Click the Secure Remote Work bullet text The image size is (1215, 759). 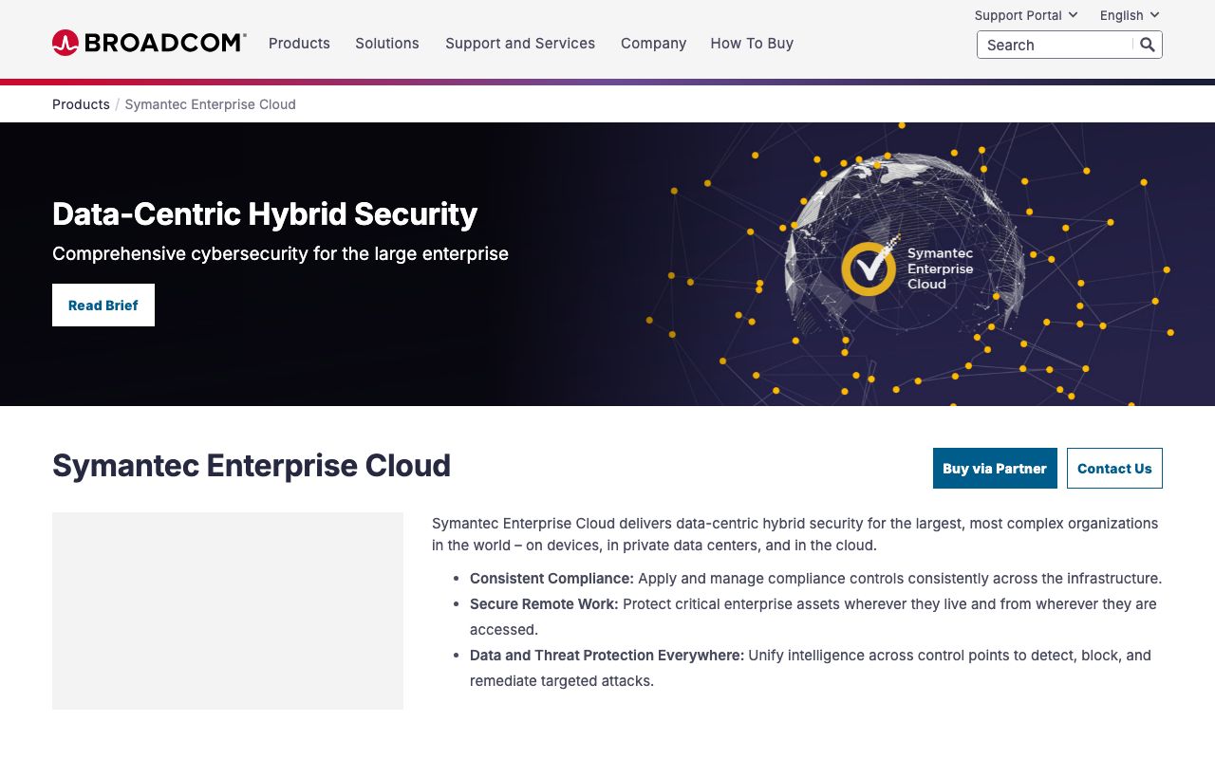point(813,617)
